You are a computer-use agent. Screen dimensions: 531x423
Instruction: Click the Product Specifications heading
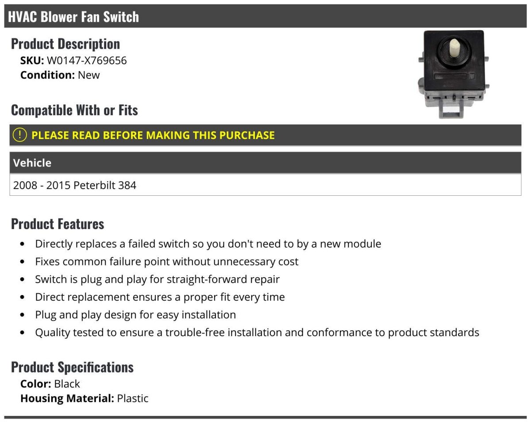[x=72, y=367]
